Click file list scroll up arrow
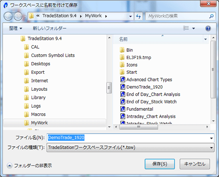 point(213,37)
